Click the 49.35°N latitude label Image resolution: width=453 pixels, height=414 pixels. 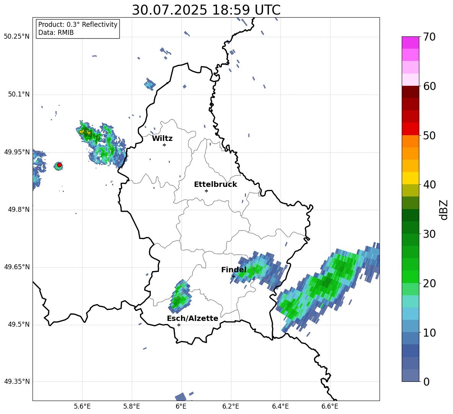(x=17, y=381)
